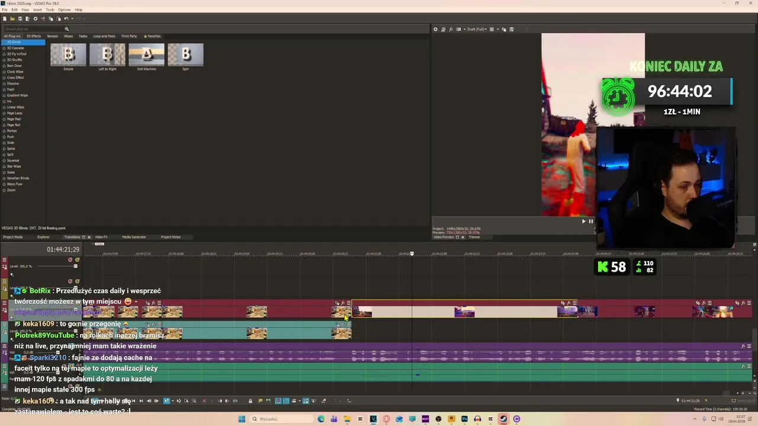This screenshot has width=758, height=426.
Task: Toggle favorite star for 3D Fly In/Out
Action: [x=5, y=54]
